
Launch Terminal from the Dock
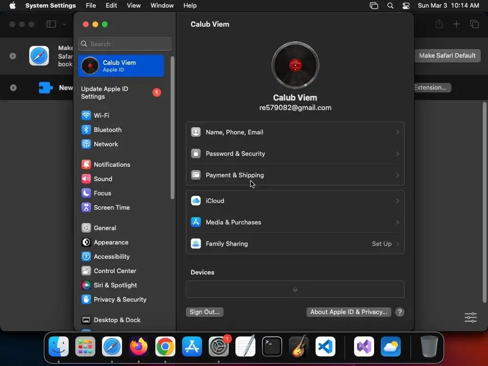pos(272,346)
